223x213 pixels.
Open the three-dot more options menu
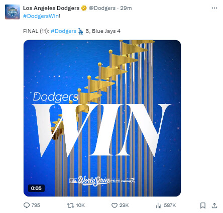[214, 8]
